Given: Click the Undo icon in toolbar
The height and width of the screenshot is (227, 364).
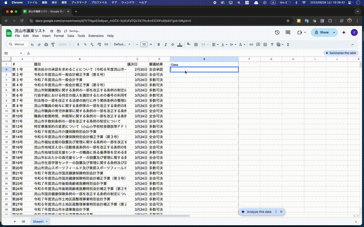Looking at the screenshot, I should 33,44.
